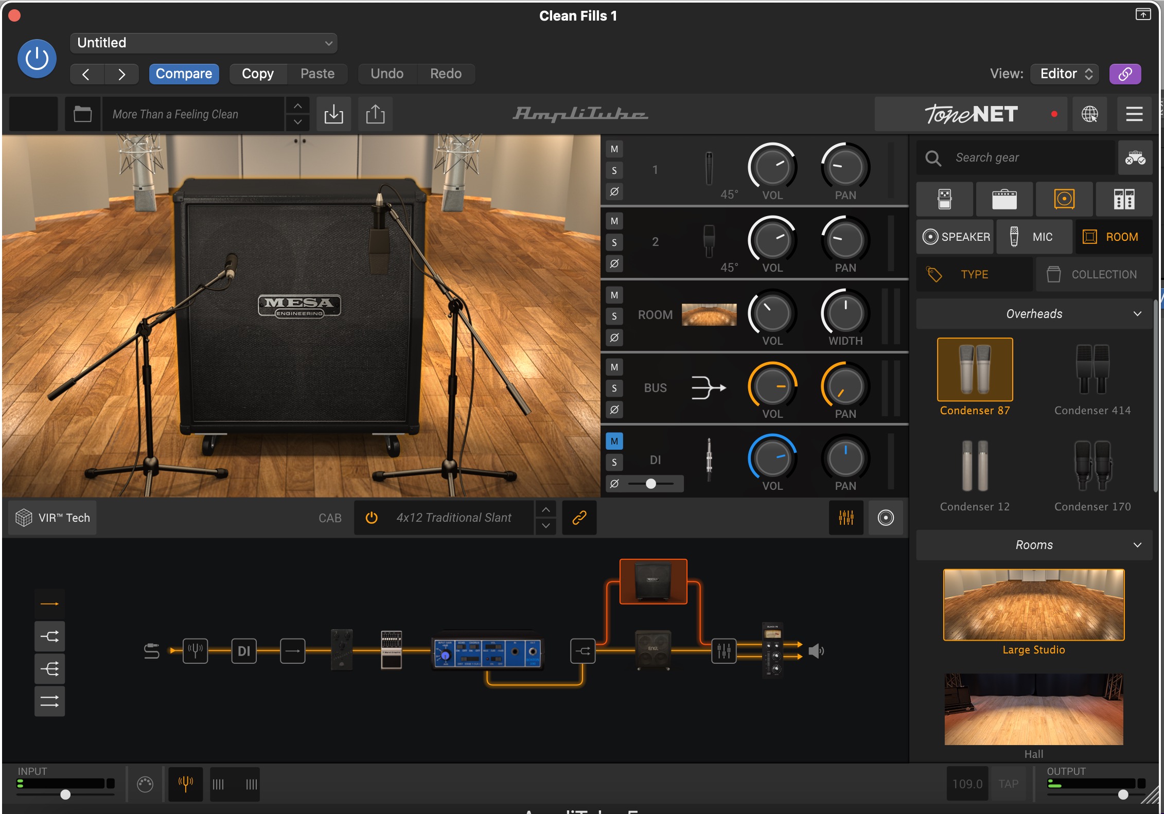
Task: Click the Undo button
Action: (387, 74)
